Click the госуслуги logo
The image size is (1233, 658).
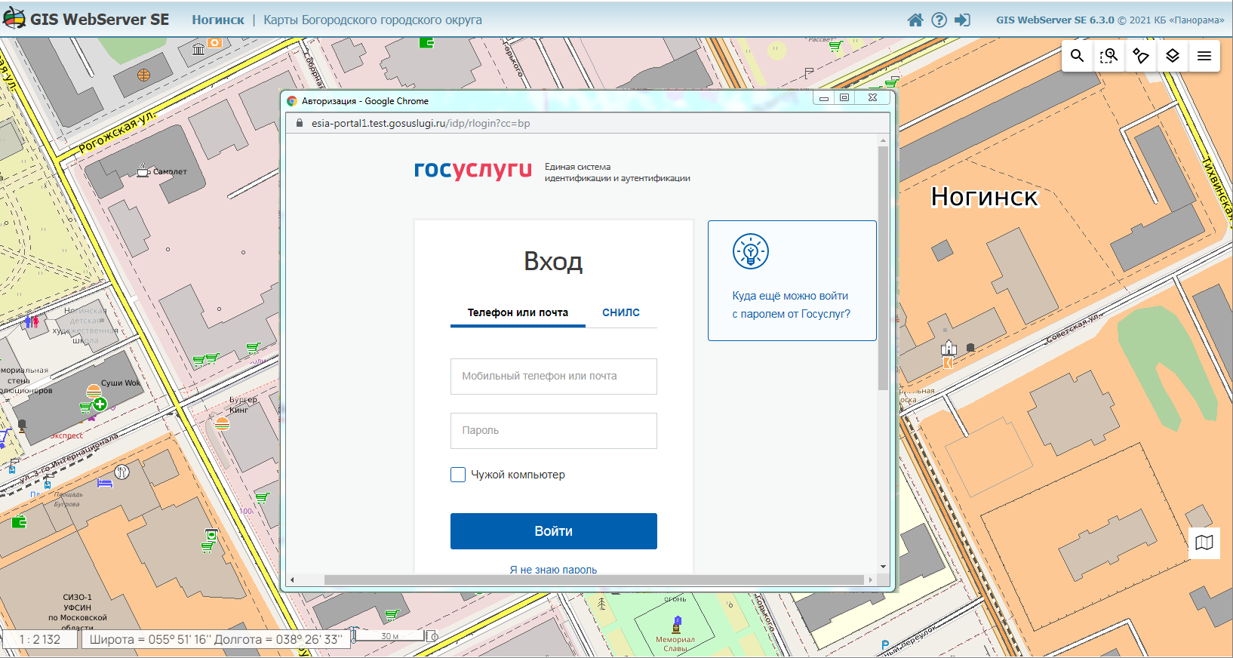pyautogui.click(x=473, y=171)
